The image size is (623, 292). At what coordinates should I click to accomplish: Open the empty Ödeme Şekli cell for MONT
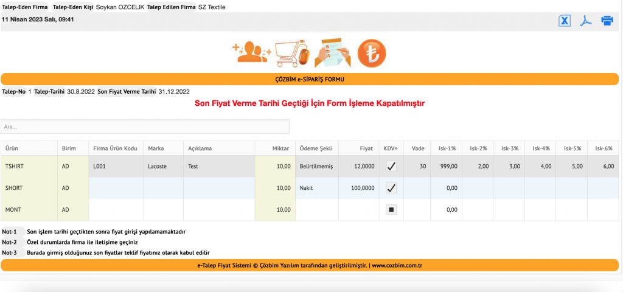coord(317,210)
